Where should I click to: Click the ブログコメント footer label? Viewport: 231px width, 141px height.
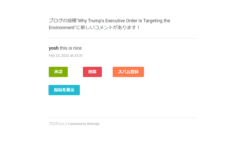60,124
